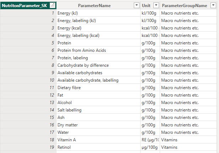This screenshot has height=153, width=219.
Task: Click 'Macro nutrients etc.' in the Energy (kJ) row
Action: pos(188,13)
